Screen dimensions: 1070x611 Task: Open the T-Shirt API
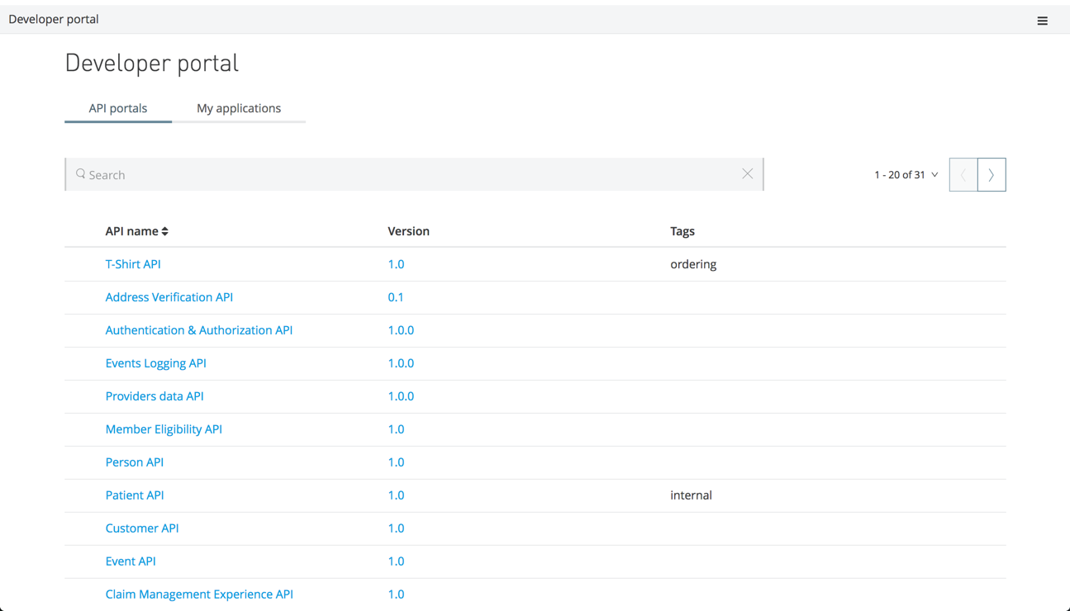133,263
